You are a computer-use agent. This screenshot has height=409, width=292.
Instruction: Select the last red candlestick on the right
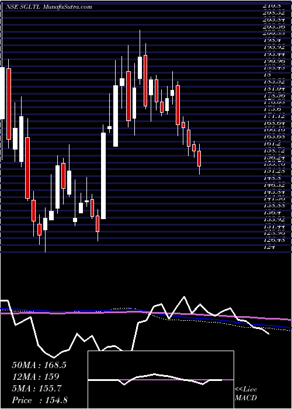(x=200, y=158)
